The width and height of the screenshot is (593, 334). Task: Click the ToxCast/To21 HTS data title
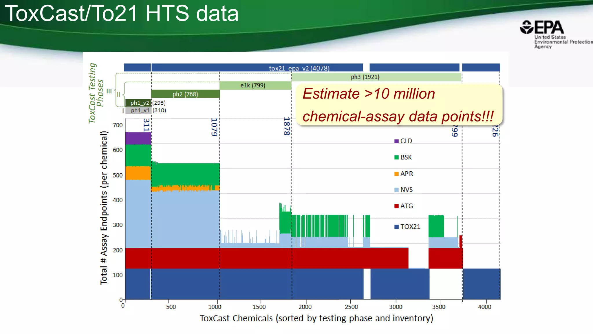(x=122, y=13)
